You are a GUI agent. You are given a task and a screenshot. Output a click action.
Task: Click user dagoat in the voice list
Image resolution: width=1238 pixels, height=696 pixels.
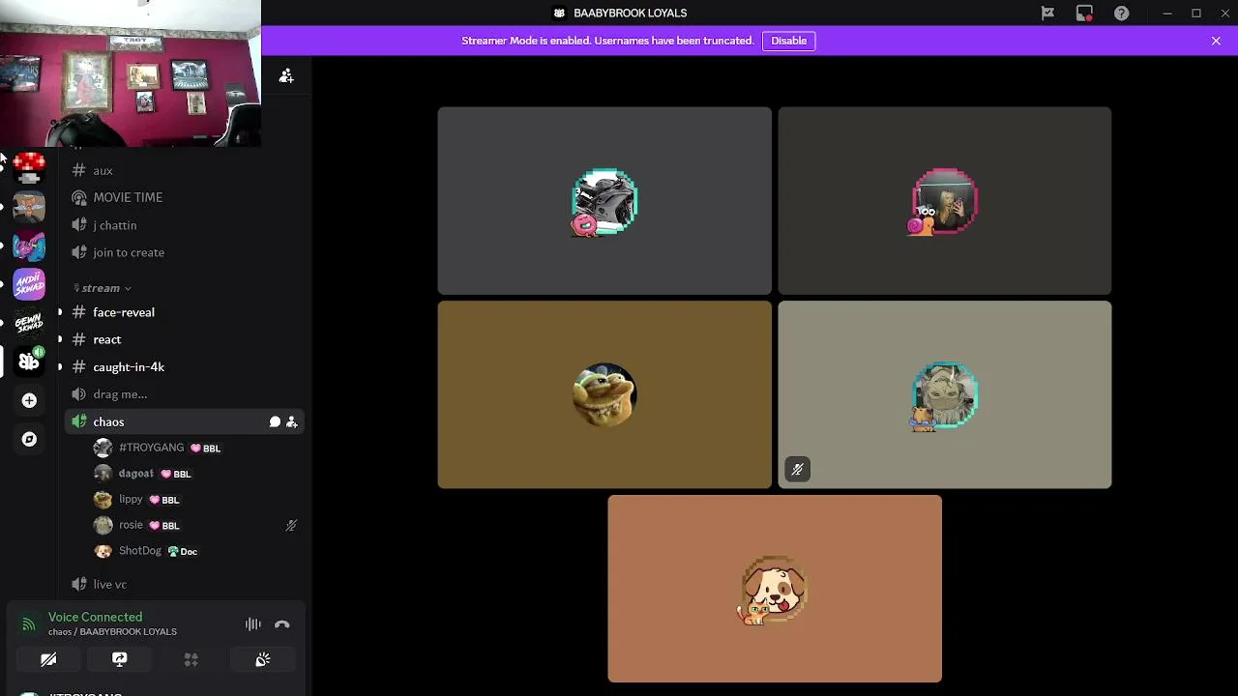click(196, 474)
